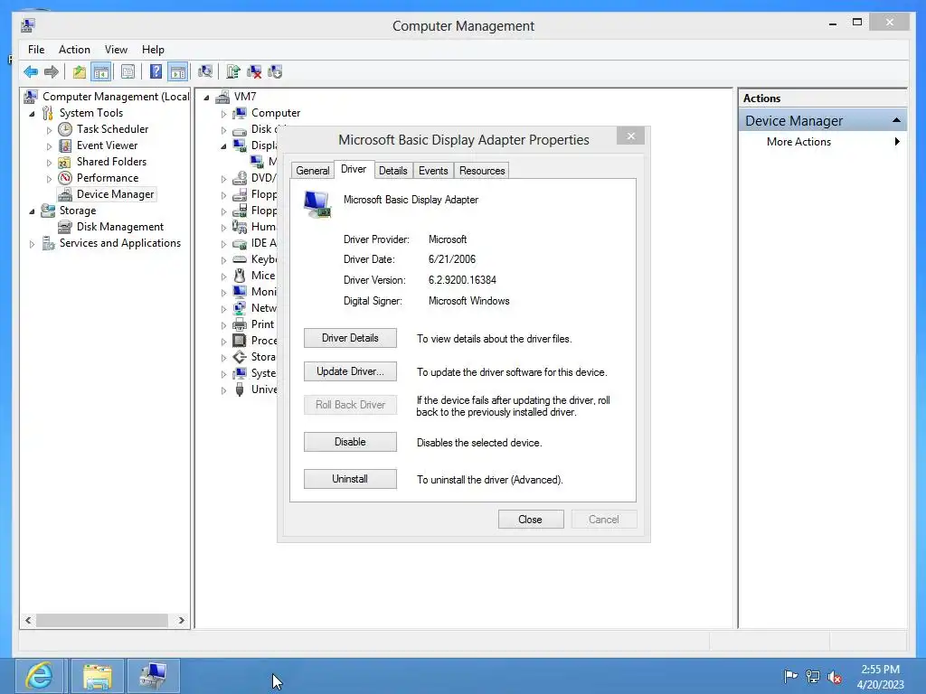Select Services and Applications node
Viewport: 926px width, 694px height.
[x=120, y=243]
